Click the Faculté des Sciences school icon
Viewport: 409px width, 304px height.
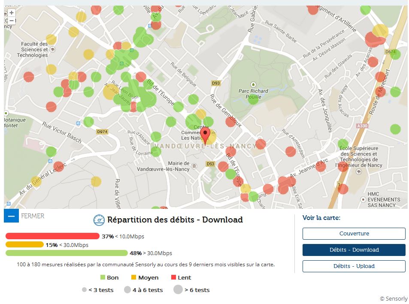pyautogui.click(x=52, y=49)
